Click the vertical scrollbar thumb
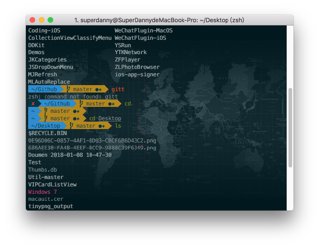The width and height of the screenshot is (319, 247). [x=290, y=128]
